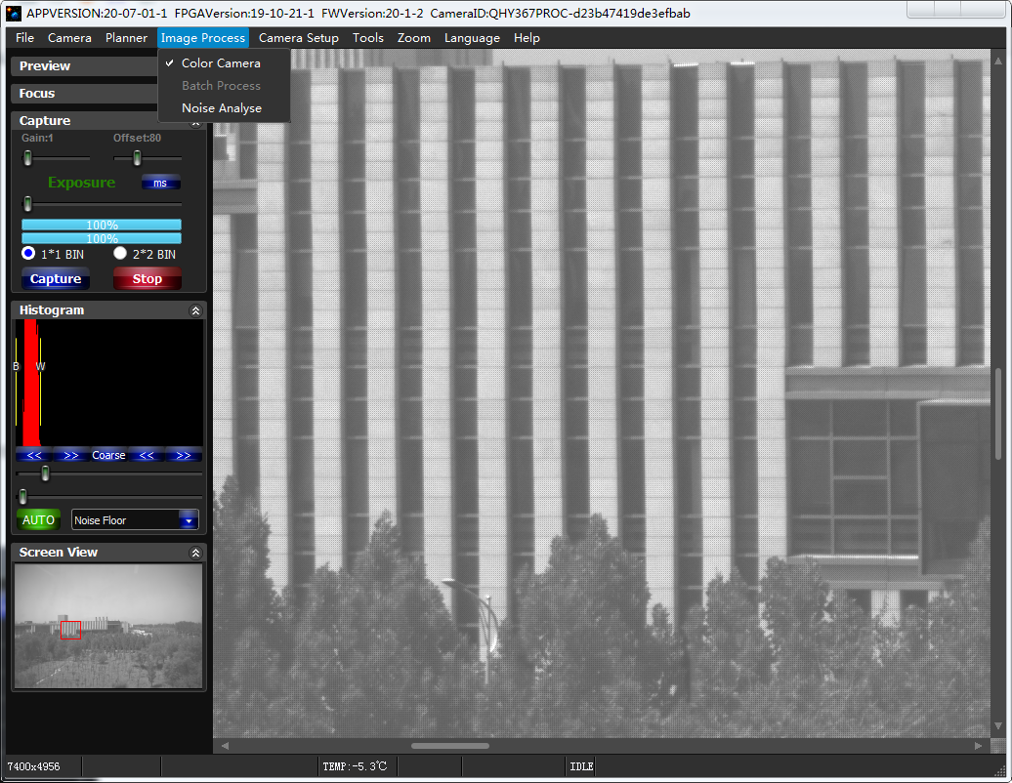Click the window resize grip corner
Screen dimensions: 1012x783
point(1002,772)
